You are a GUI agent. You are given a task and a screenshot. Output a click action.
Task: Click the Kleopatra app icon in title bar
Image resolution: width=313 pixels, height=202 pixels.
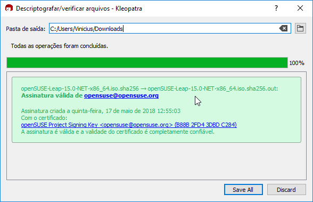tap(9, 9)
